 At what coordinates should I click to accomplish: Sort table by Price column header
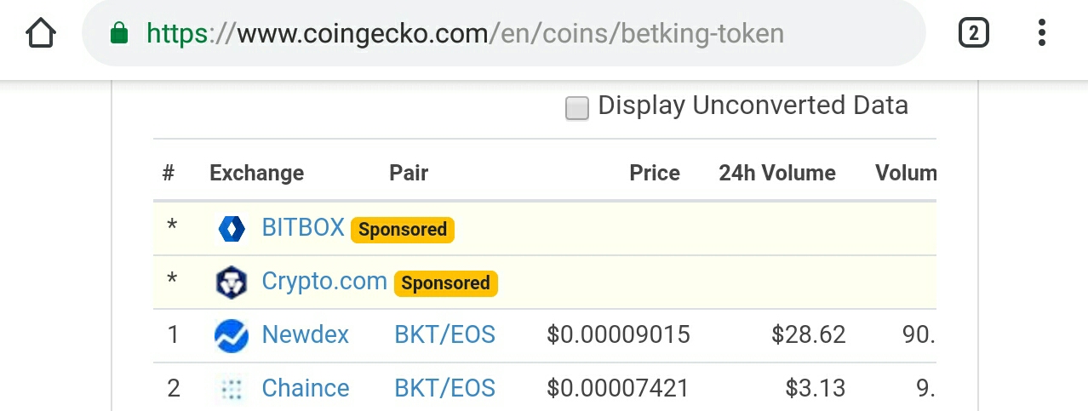point(655,173)
